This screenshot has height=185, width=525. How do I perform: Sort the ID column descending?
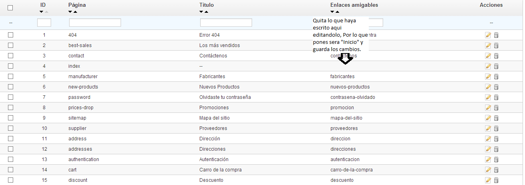42,12
